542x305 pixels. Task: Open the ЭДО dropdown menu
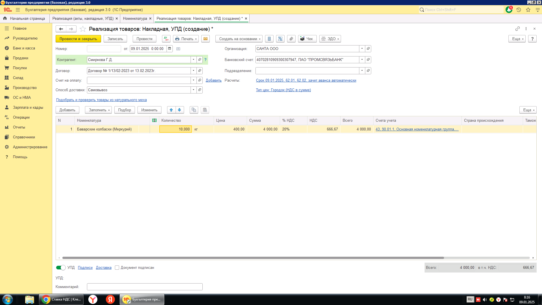330,39
